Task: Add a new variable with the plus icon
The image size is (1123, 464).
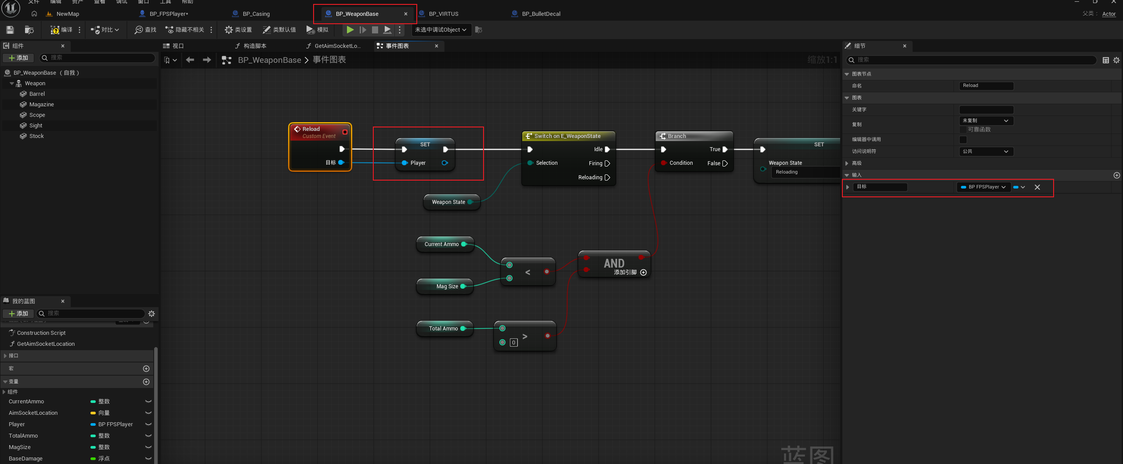Action: pyautogui.click(x=146, y=382)
